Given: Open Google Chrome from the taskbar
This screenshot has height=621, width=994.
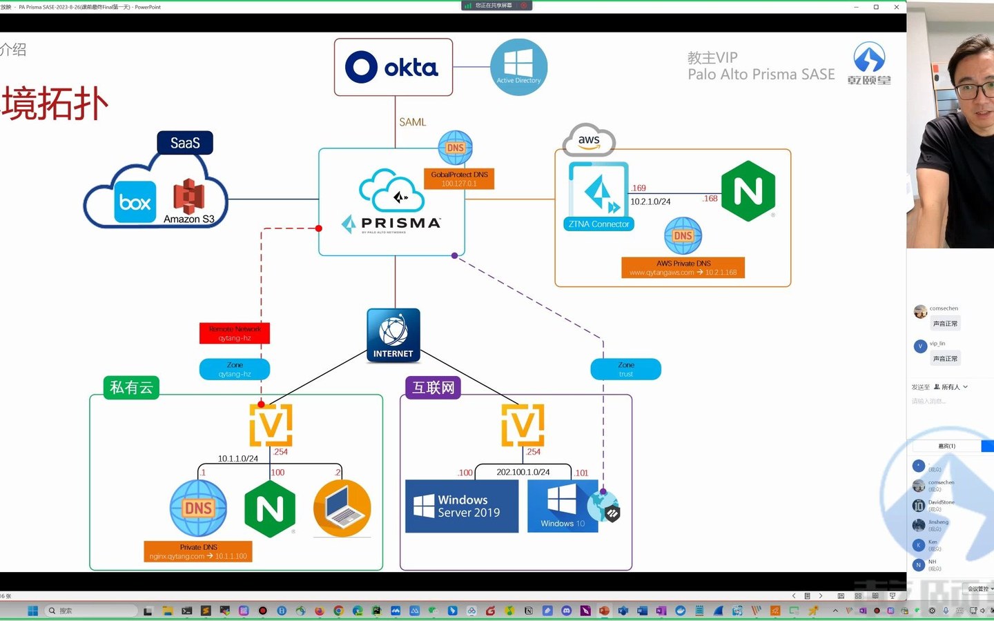Looking at the screenshot, I should tap(338, 611).
